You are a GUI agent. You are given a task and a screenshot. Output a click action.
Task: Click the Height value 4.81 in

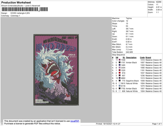pos(159,7)
